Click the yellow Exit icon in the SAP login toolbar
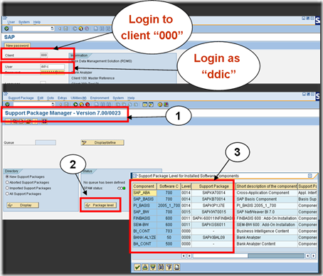 point(81,28)
